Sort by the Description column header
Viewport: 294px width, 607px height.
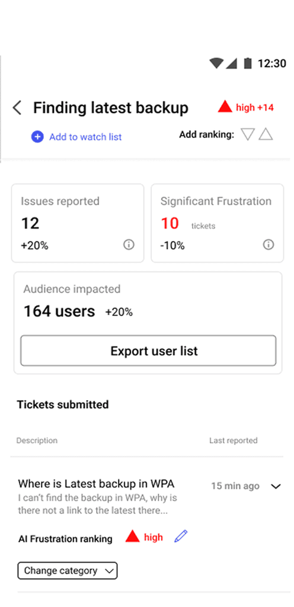pos(37,440)
